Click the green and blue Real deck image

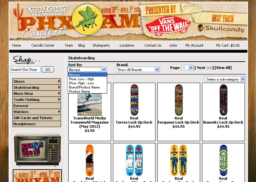pyautogui.click(x=223, y=160)
